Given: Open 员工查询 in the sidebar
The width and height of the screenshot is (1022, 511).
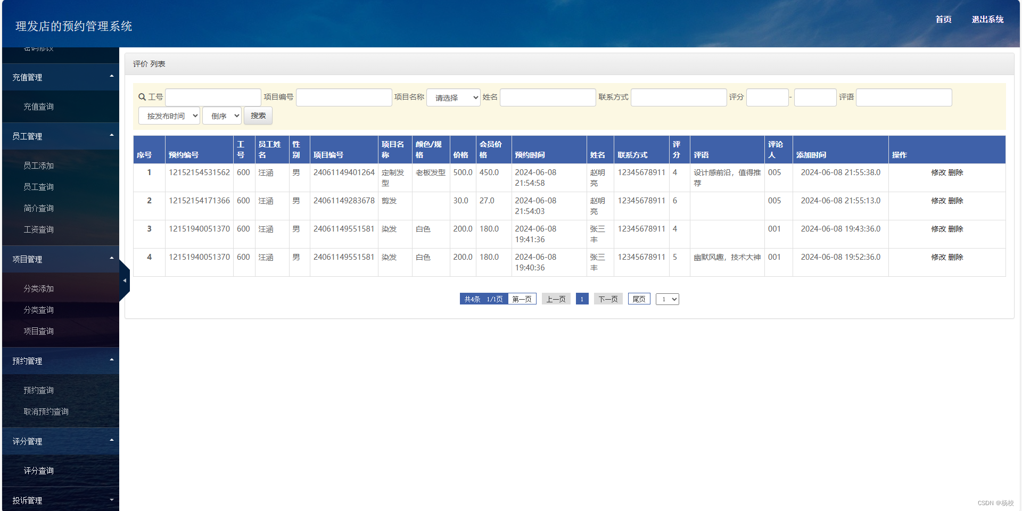Looking at the screenshot, I should [38, 187].
